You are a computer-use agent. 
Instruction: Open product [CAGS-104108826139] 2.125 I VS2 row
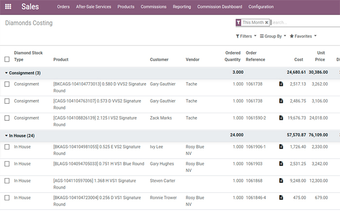pos(95,121)
